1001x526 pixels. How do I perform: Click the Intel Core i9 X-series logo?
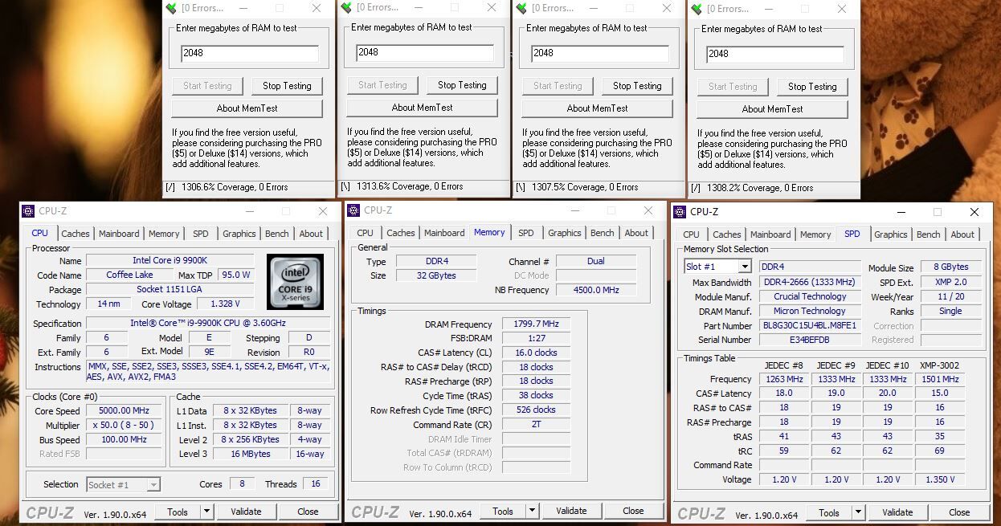295,282
